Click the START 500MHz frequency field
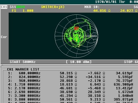138x103 pixels. click(23, 62)
